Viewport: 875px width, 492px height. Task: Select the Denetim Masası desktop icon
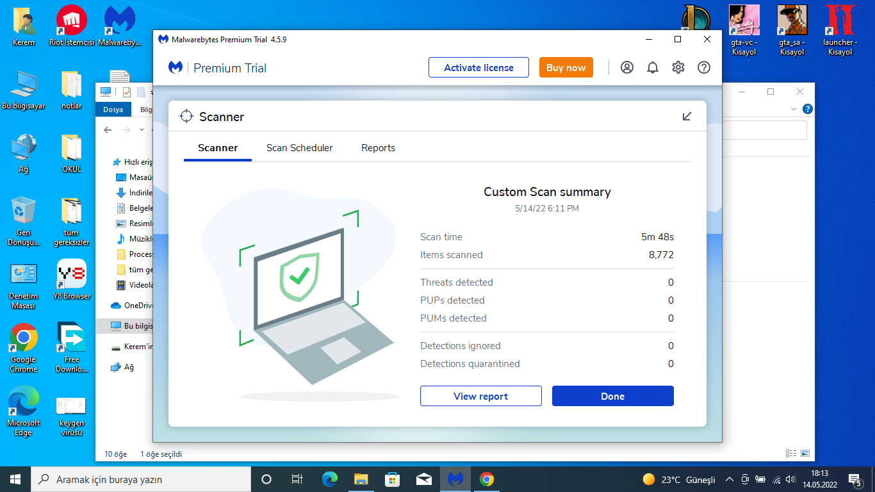click(x=24, y=285)
